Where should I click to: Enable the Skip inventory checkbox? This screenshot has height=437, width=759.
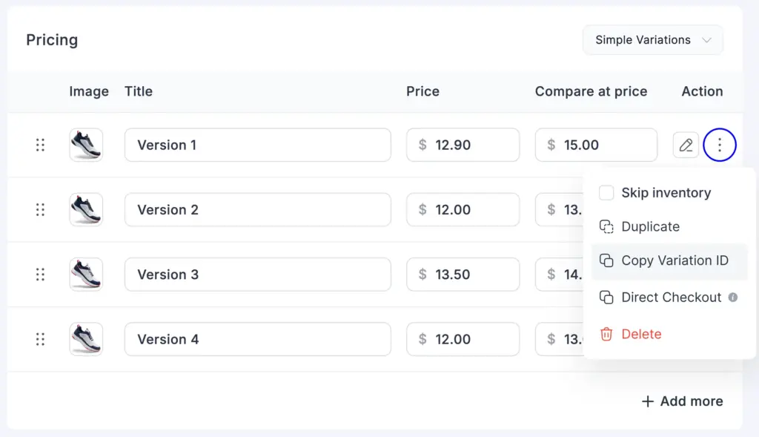[606, 192]
